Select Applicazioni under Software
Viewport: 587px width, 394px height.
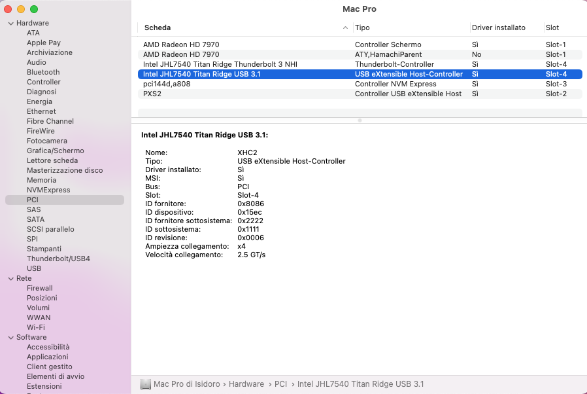pyautogui.click(x=48, y=357)
